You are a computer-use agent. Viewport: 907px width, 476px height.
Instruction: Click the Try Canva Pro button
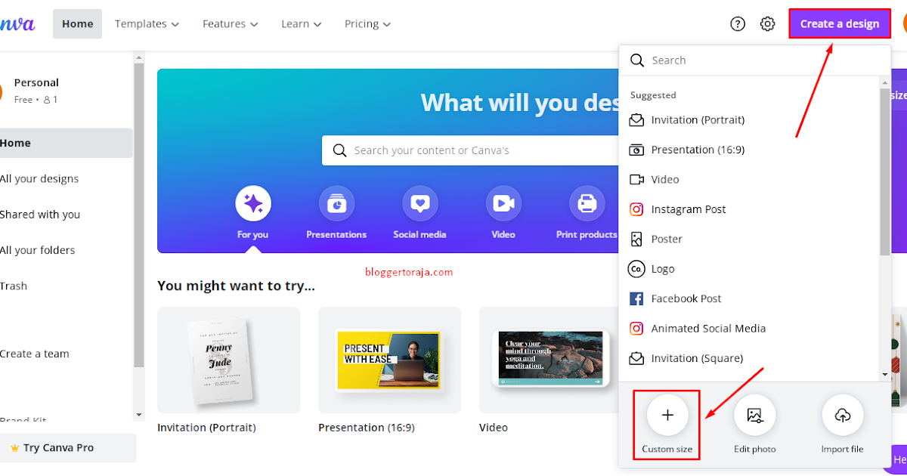point(68,448)
